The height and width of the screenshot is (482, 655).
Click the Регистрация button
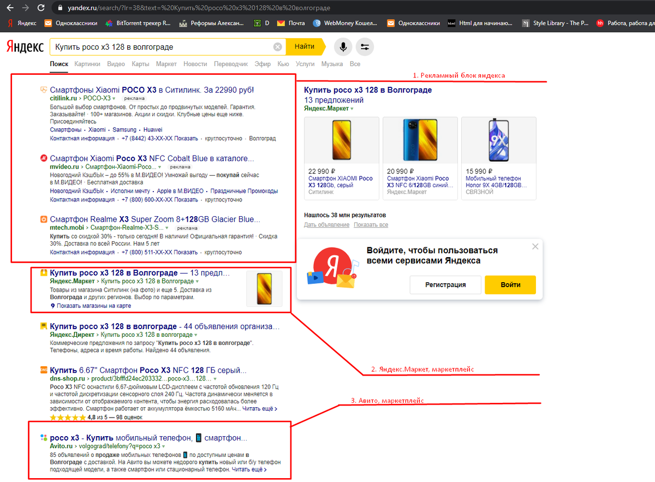(445, 284)
